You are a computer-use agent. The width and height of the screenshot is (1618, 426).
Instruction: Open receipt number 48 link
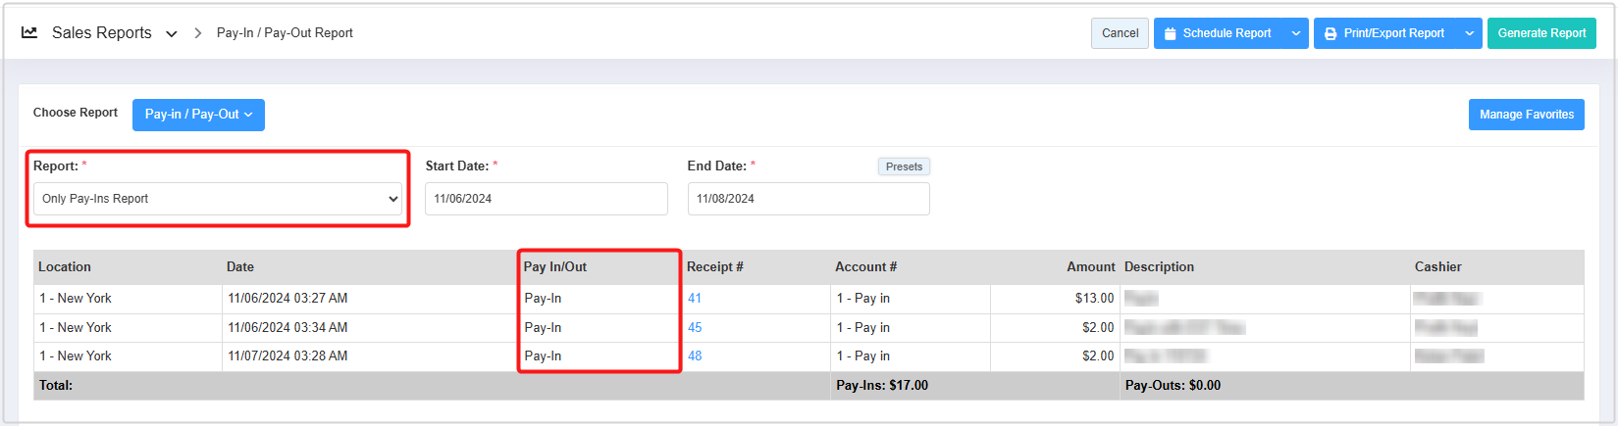695,356
